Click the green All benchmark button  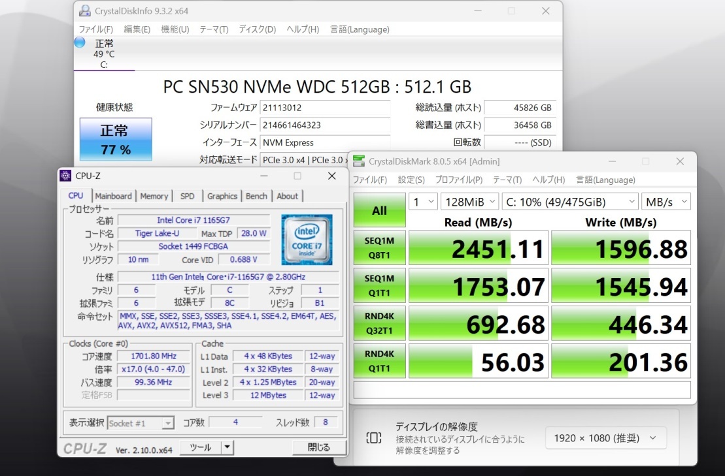(x=379, y=210)
